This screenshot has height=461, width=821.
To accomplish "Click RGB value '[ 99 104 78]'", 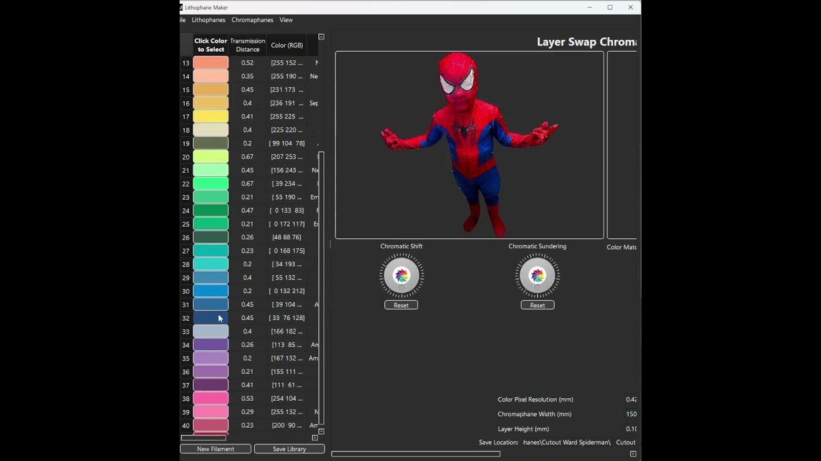I will click(x=287, y=143).
